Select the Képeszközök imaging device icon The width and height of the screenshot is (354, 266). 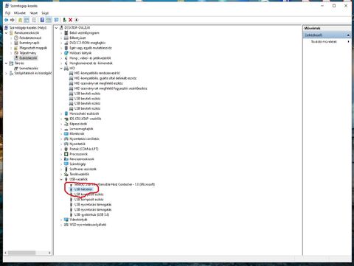pyautogui.click(x=66, y=124)
